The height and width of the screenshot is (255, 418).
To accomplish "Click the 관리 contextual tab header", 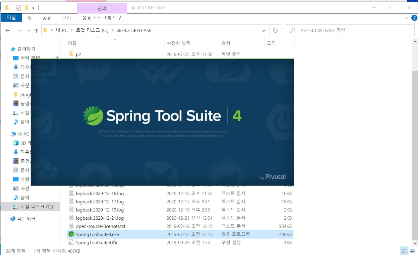I will tap(102, 8).
